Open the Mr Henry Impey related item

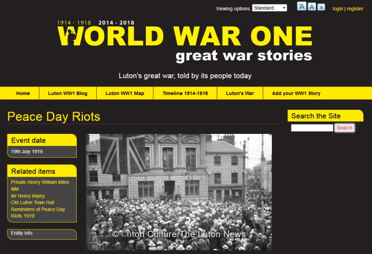tap(28, 196)
